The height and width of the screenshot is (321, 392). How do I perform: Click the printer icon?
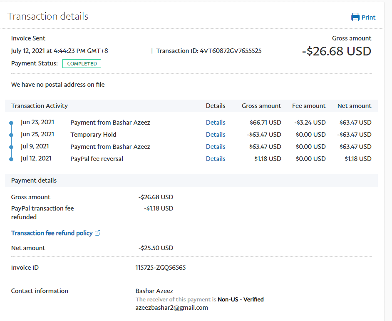coord(355,17)
